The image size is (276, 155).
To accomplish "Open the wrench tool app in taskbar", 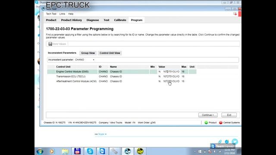I will pos(114,151).
